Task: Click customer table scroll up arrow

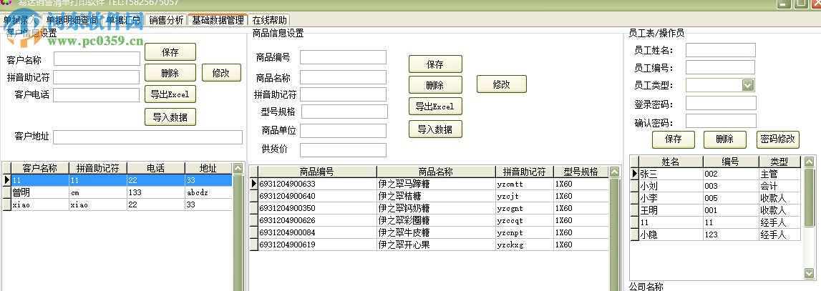Action: (238, 168)
